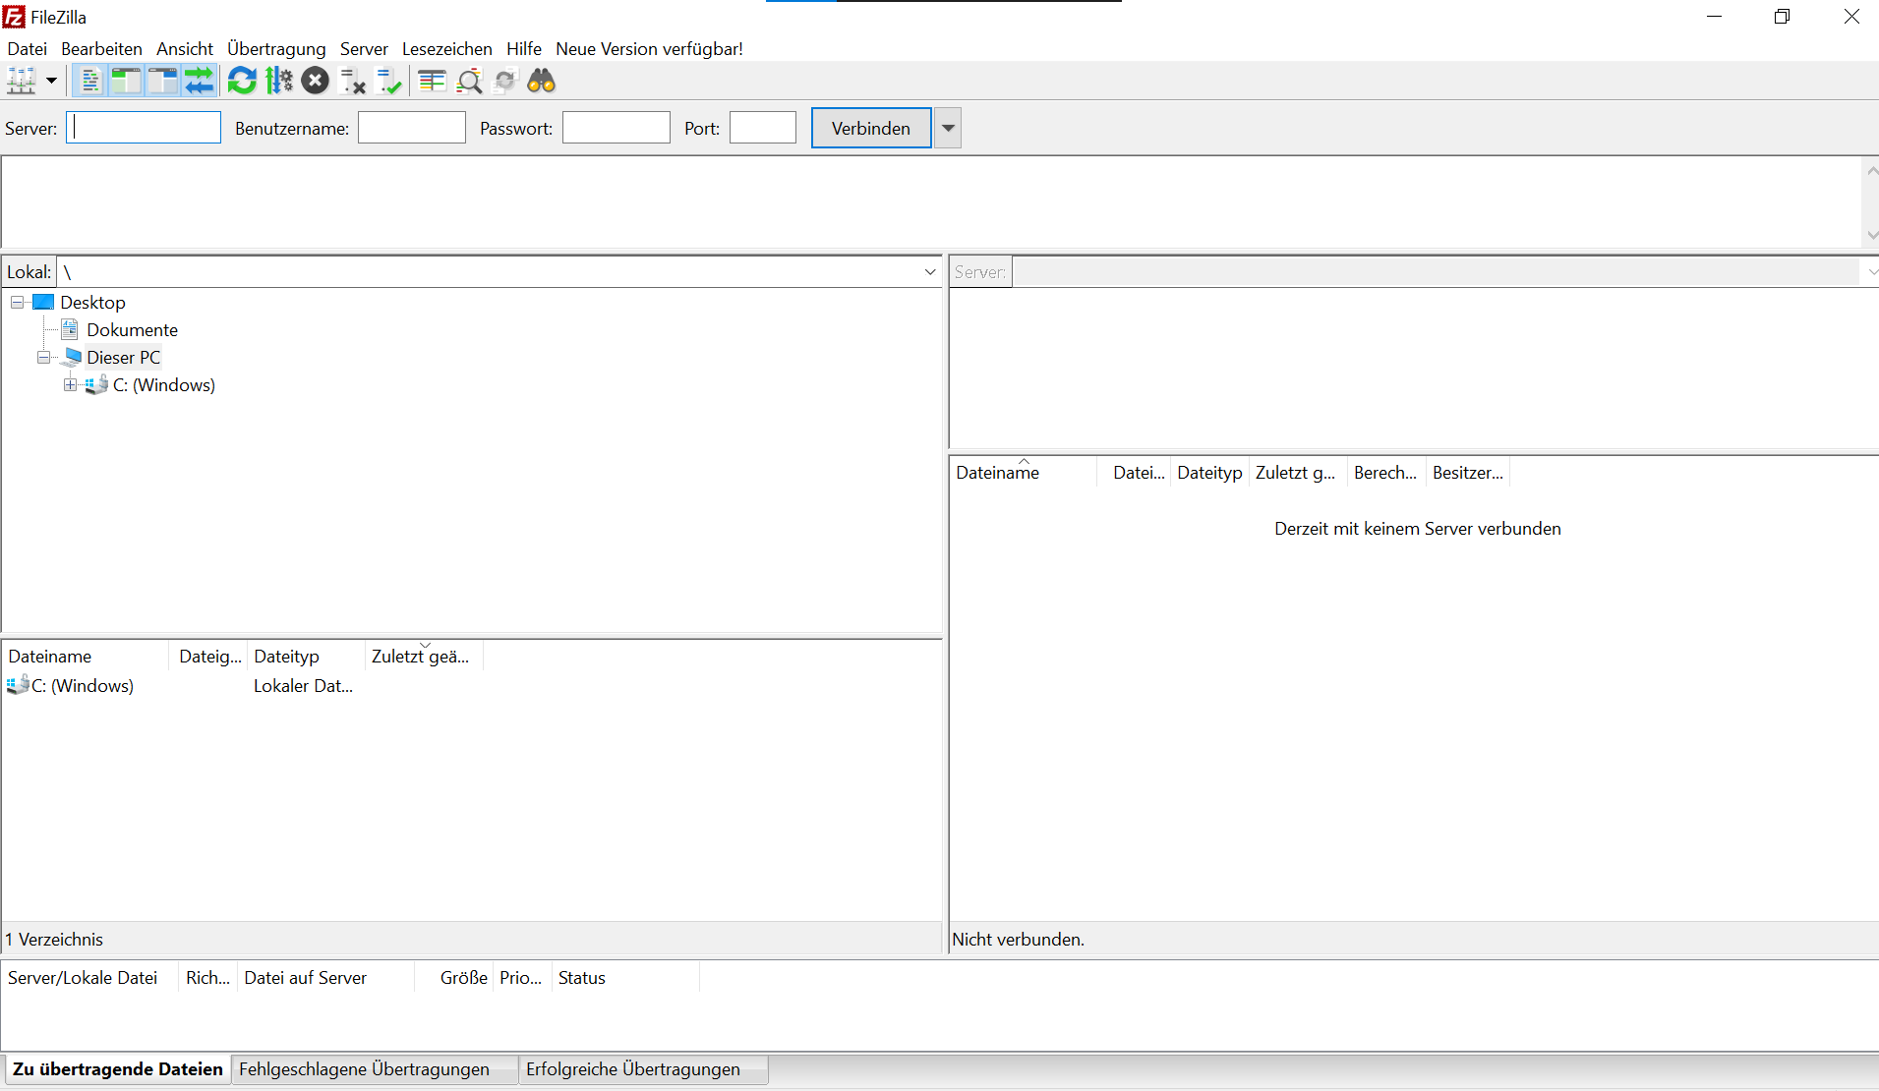Screen dimensions: 1879x1091
Task: Click the 'Lokaler Dat...' file type cell
Action: click(303, 686)
